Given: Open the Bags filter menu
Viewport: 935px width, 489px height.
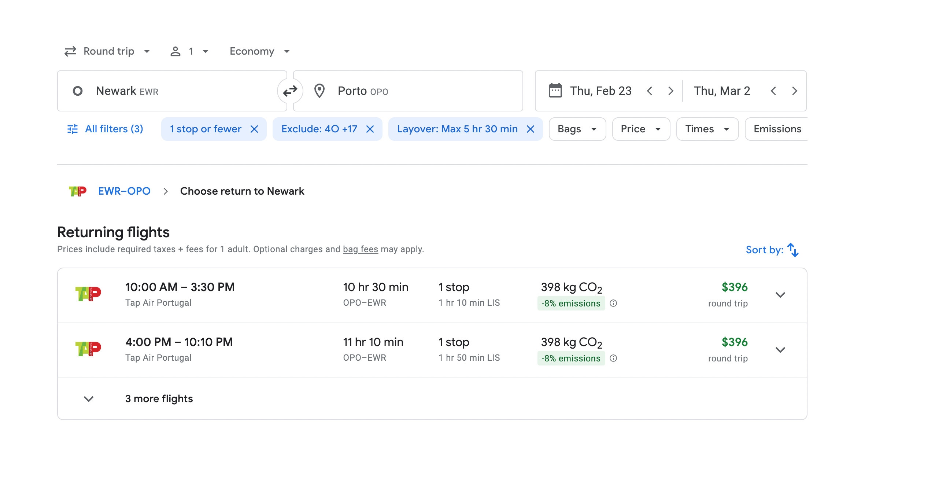Looking at the screenshot, I should (x=577, y=129).
